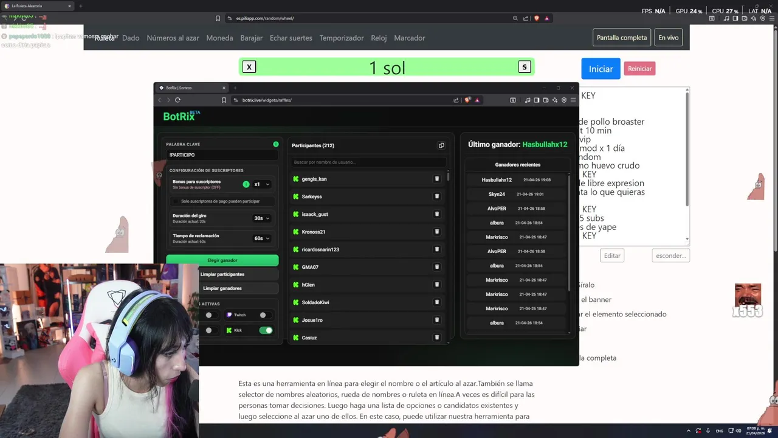Open Tiempo de reclamación 60s dropdown
This screenshot has width=778, height=438.
(x=261, y=238)
